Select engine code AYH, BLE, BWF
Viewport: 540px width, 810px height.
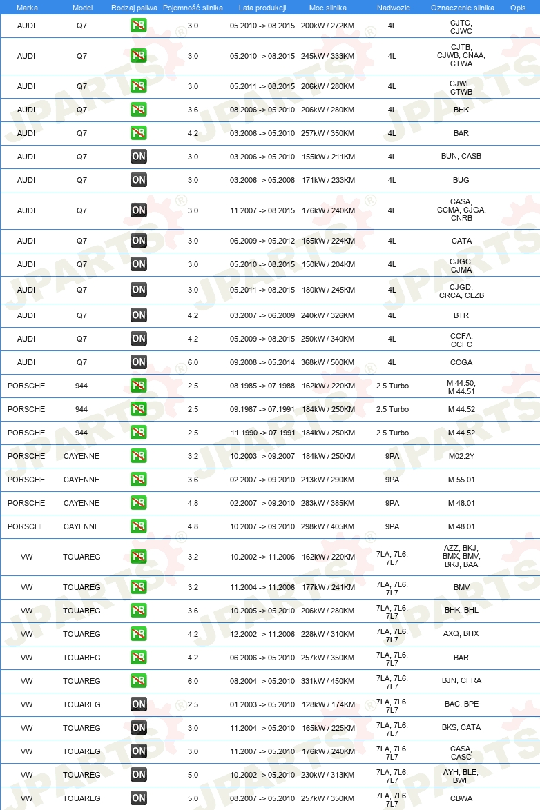point(461,776)
